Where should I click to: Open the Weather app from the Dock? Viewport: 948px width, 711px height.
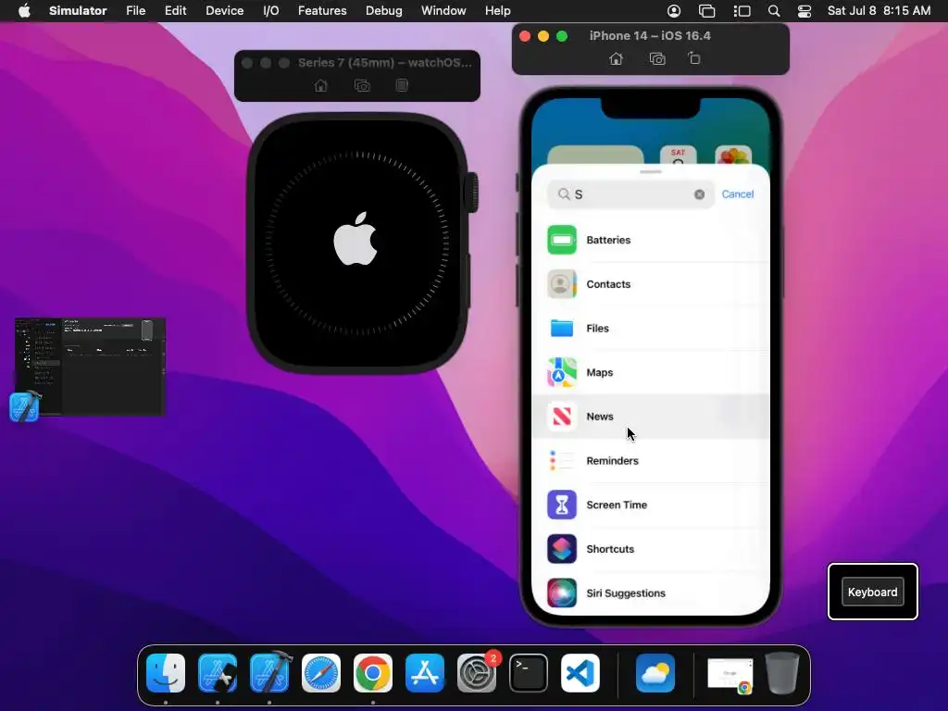[655, 673]
